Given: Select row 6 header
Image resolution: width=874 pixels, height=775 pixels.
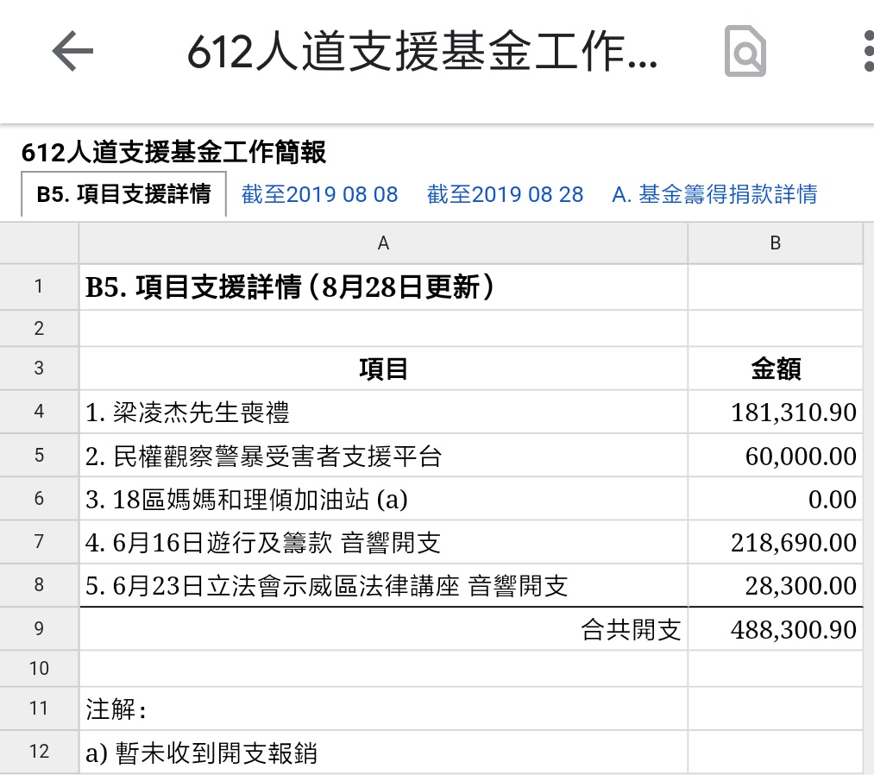Looking at the screenshot, I should (39, 499).
